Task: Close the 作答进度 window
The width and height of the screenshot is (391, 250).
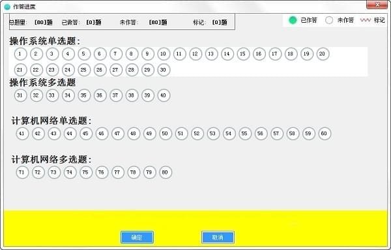Action: coord(377,5)
